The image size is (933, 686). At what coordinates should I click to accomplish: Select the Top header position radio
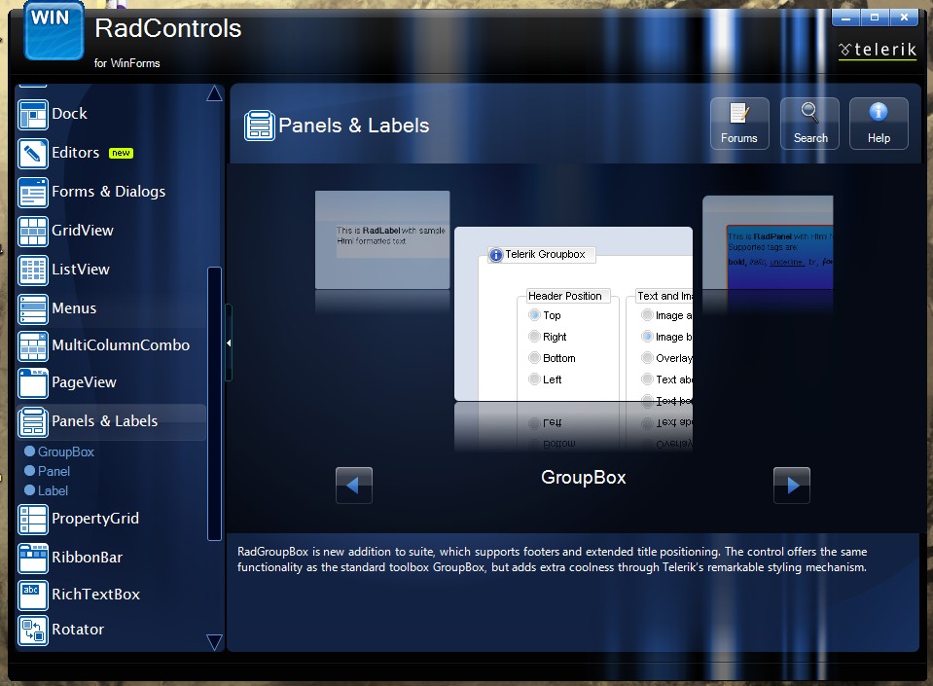click(x=534, y=315)
